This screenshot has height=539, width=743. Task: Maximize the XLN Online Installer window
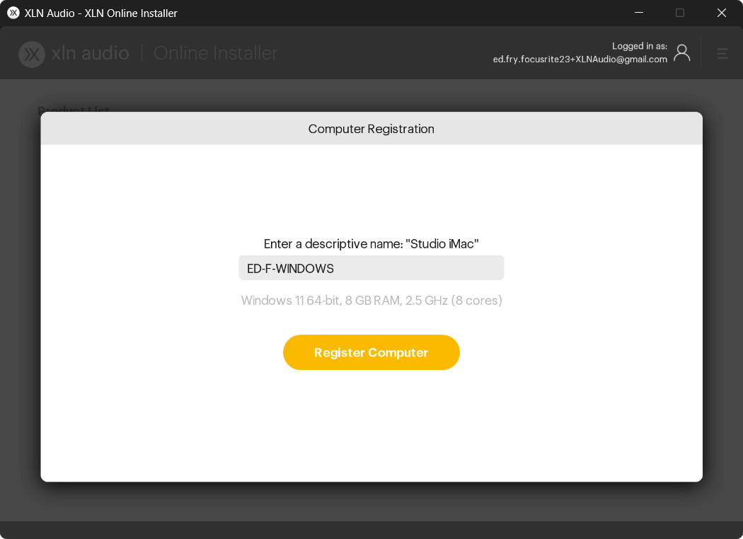tap(680, 13)
